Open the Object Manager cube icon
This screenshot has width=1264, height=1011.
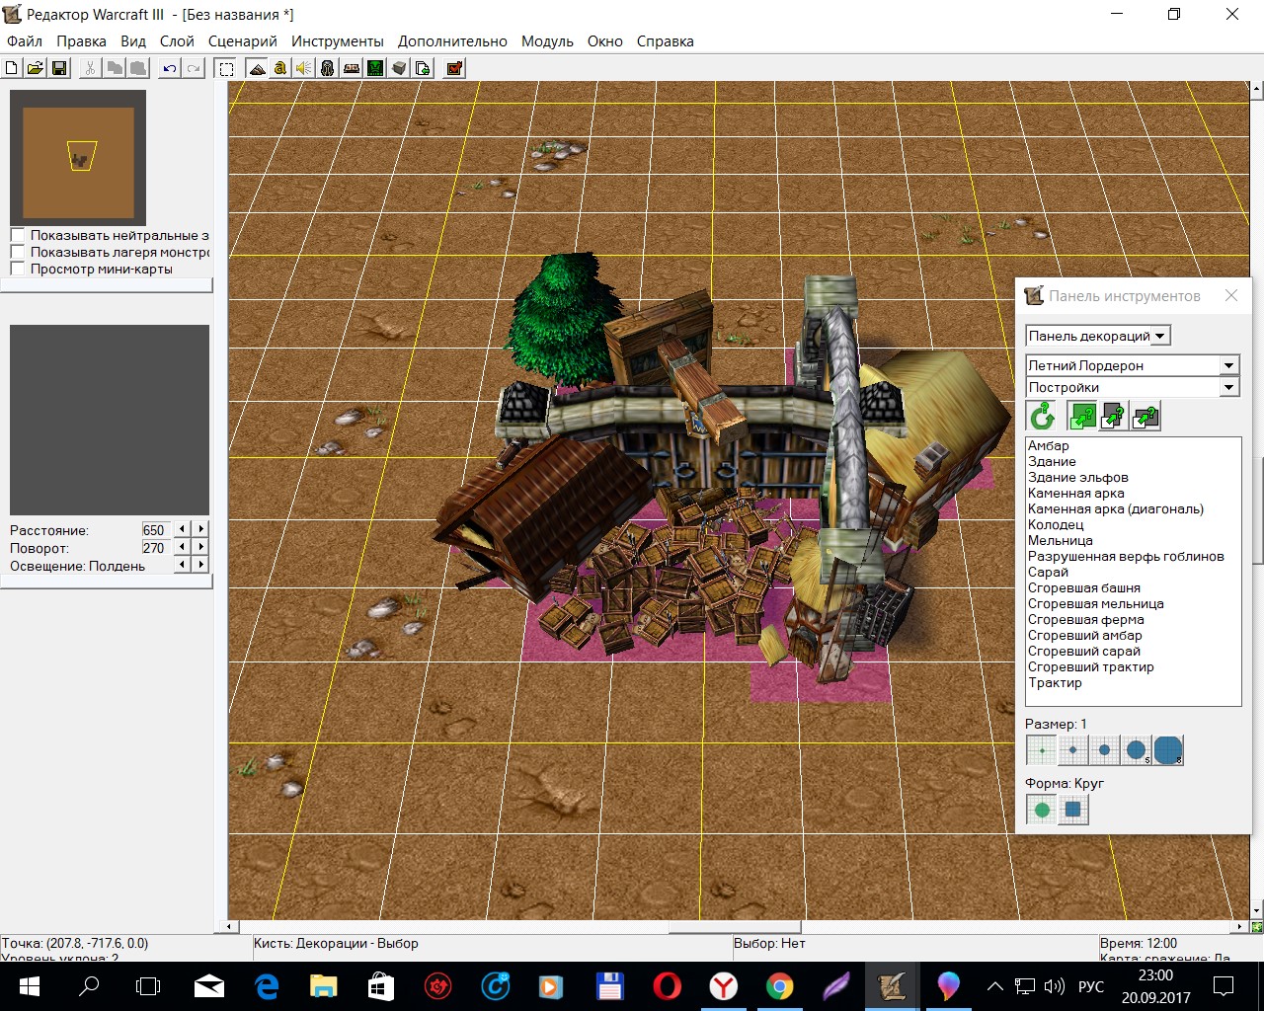tap(399, 68)
